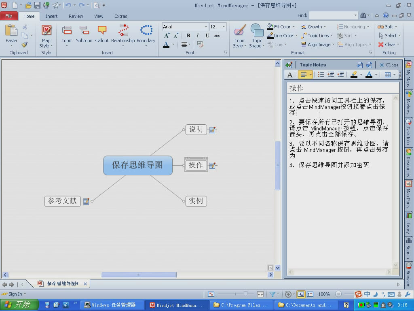Switch to the View ribbon tab
This screenshot has width=414, height=311.
click(x=99, y=16)
